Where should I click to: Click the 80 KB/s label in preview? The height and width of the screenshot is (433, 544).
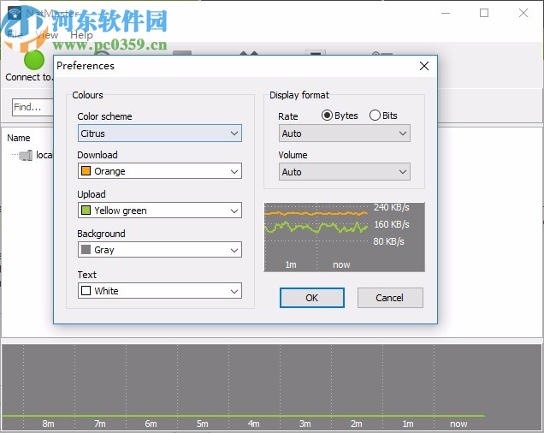pyautogui.click(x=388, y=241)
